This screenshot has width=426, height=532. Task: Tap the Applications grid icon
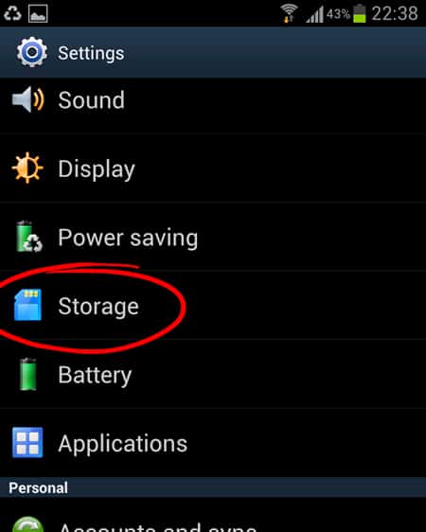(27, 442)
